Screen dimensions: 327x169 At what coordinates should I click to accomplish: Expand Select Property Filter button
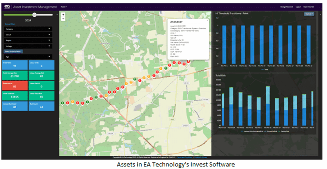[13, 51]
